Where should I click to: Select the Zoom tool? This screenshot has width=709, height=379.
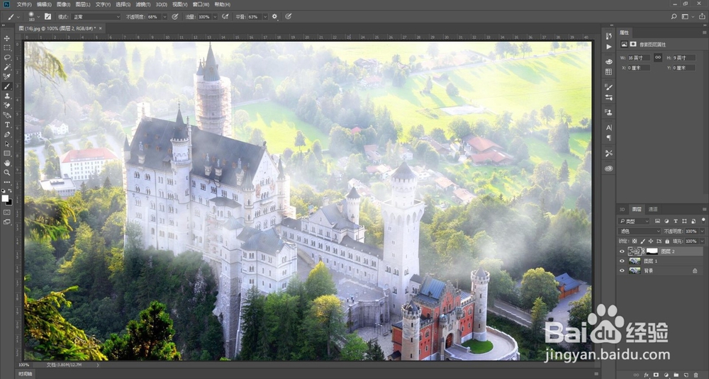[x=7, y=172]
